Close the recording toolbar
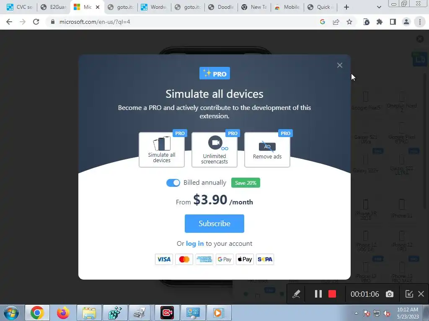 click(x=421, y=294)
